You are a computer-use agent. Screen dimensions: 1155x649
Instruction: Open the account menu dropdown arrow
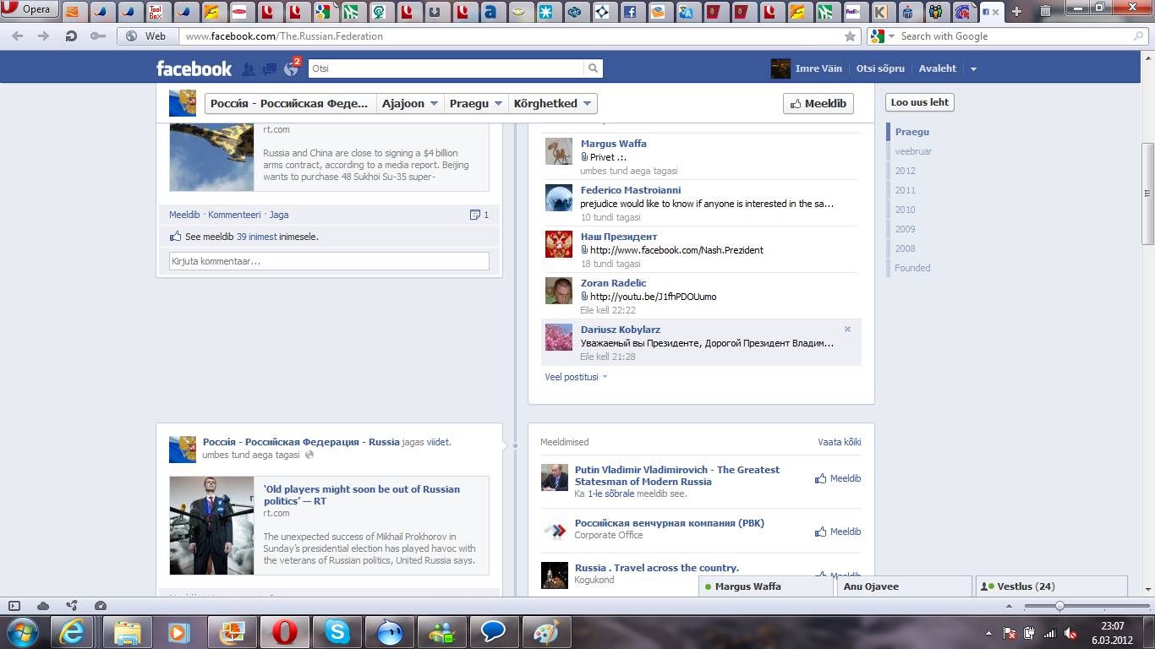click(x=973, y=69)
